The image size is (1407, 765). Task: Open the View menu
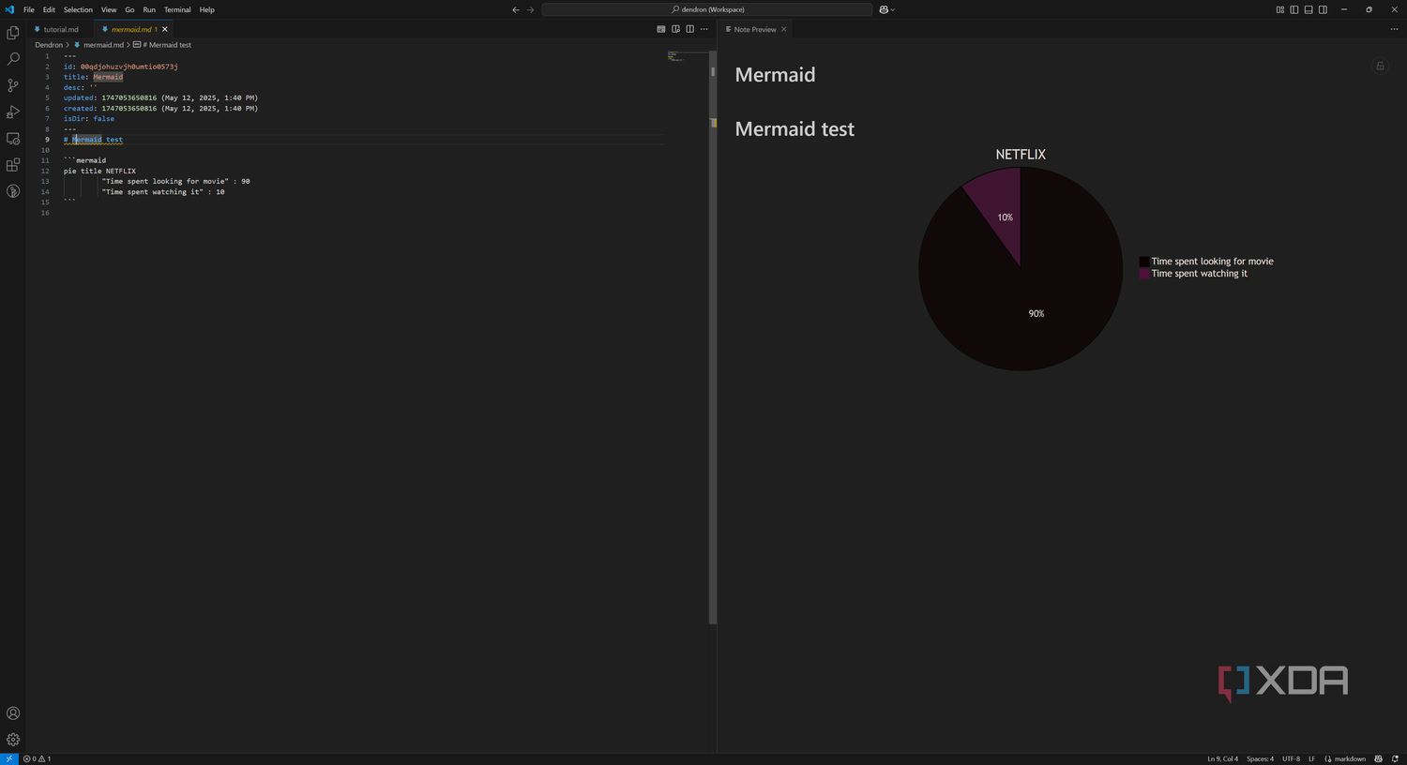109,9
